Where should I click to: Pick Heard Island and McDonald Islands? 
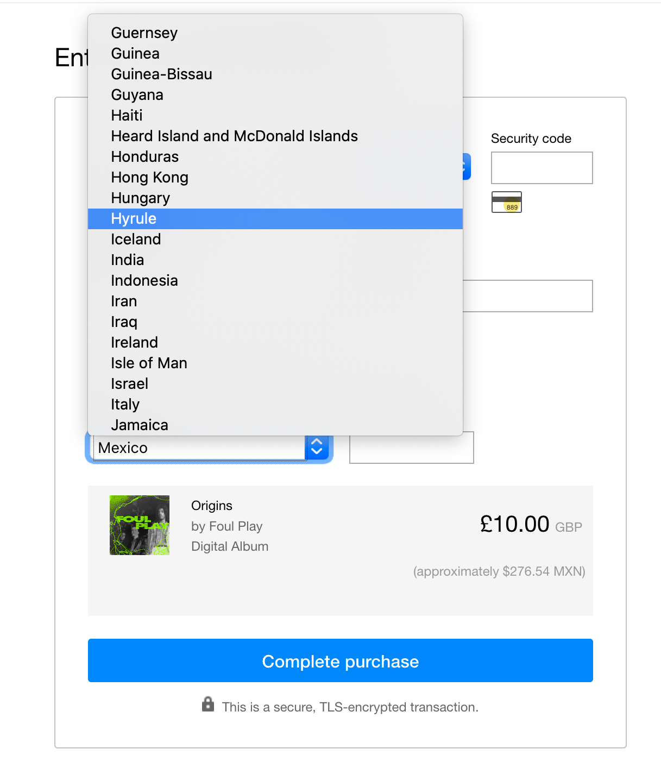[x=275, y=136]
